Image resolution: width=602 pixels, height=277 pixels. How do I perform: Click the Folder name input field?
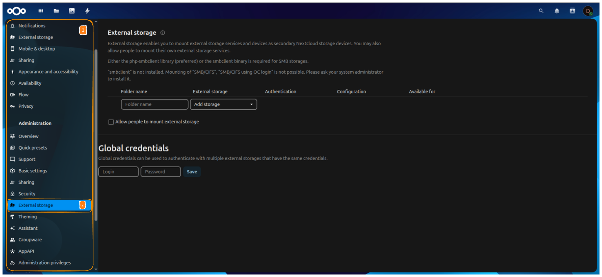154,104
